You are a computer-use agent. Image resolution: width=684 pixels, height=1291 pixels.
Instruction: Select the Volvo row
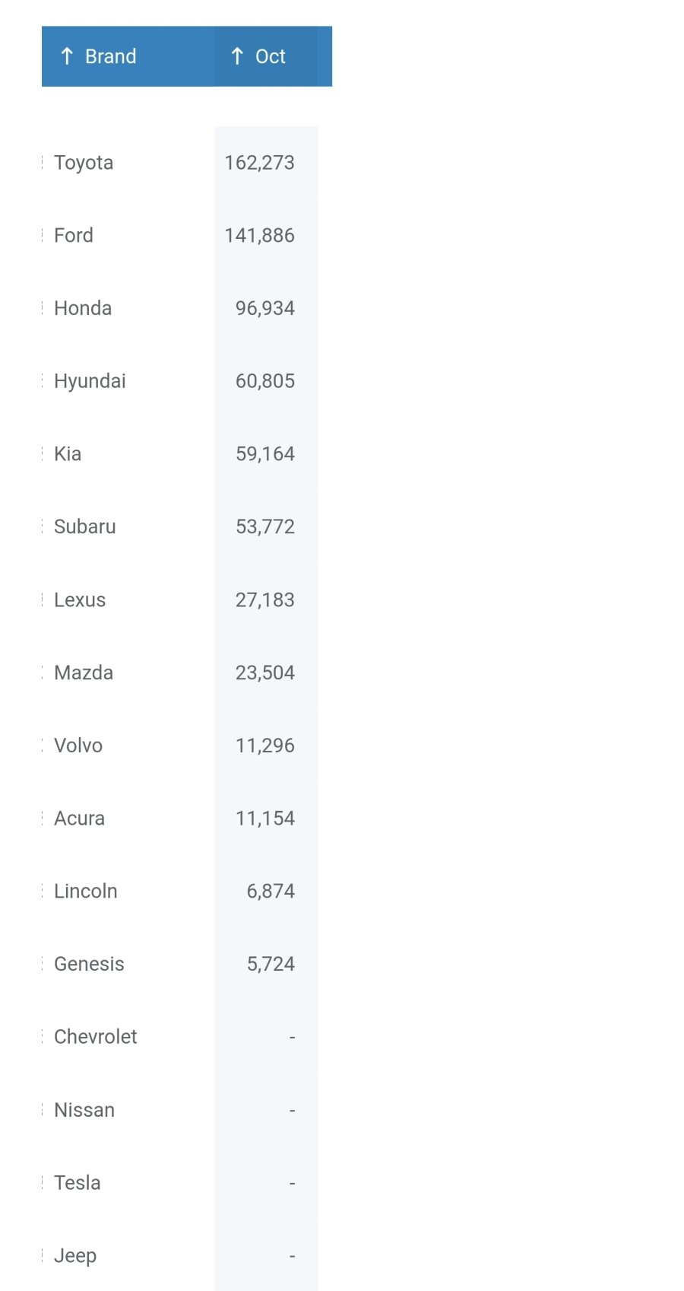click(78, 746)
